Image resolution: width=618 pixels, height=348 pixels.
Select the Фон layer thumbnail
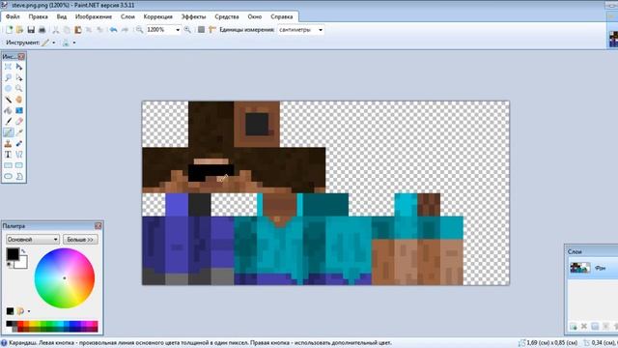(580, 268)
